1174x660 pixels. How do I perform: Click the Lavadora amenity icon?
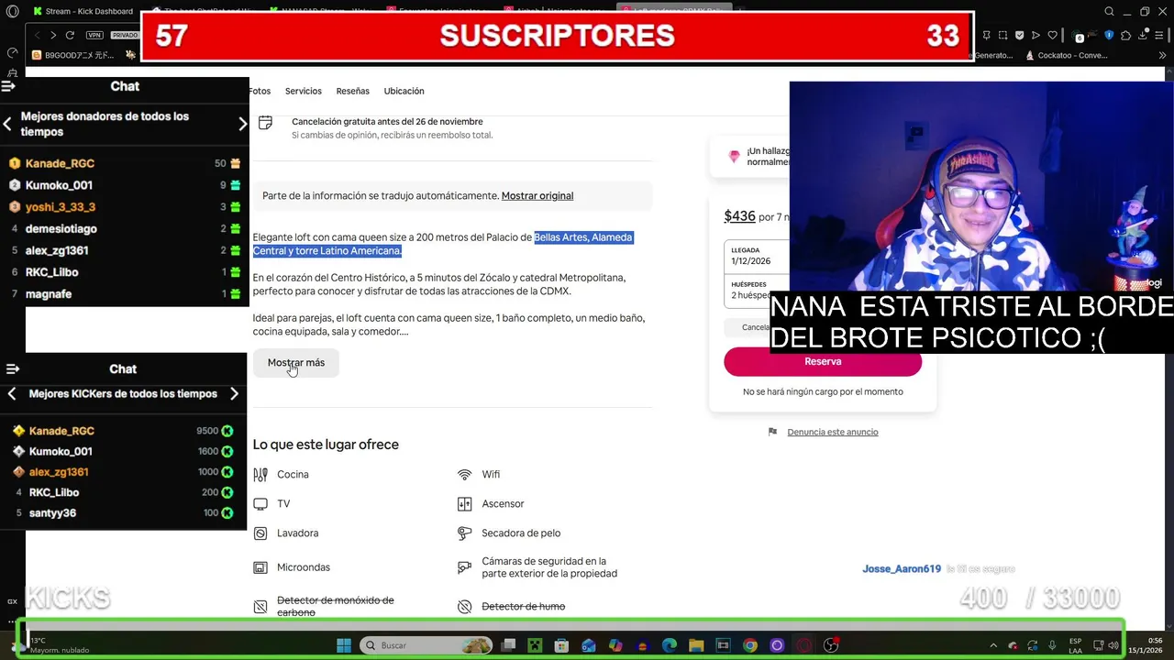pyautogui.click(x=260, y=533)
